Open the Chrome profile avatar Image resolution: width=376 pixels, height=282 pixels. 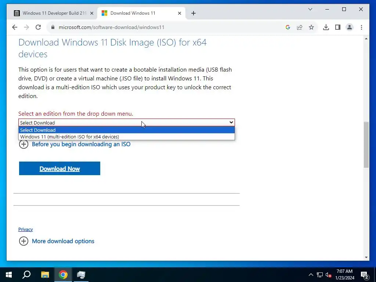[350, 27]
